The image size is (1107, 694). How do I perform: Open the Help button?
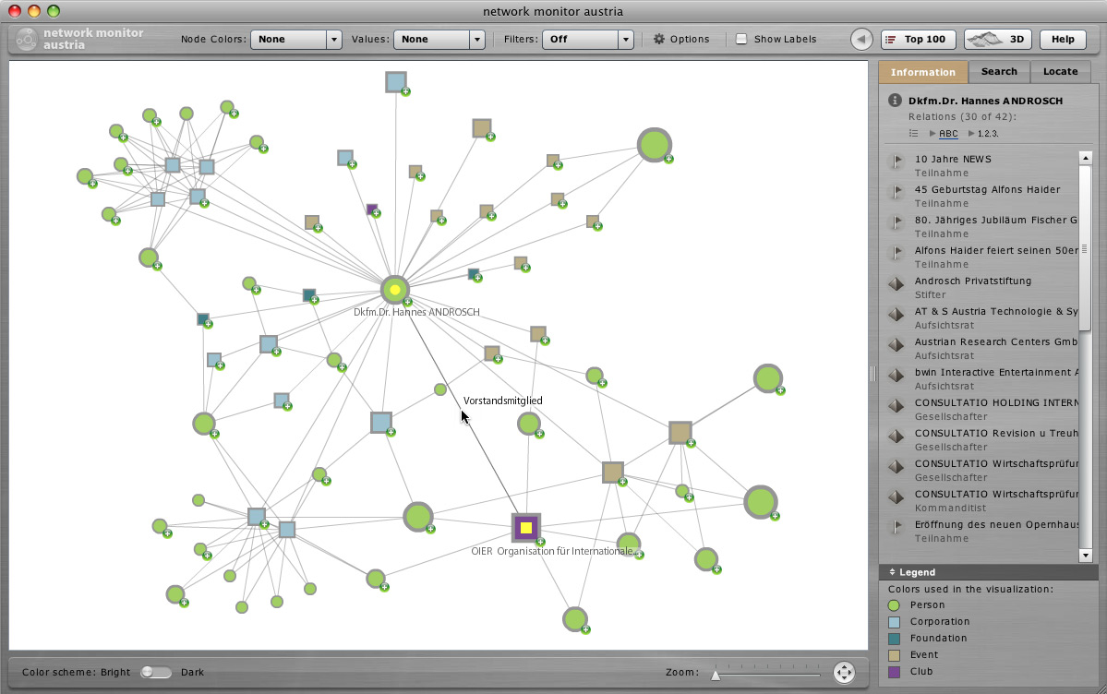[1063, 39]
